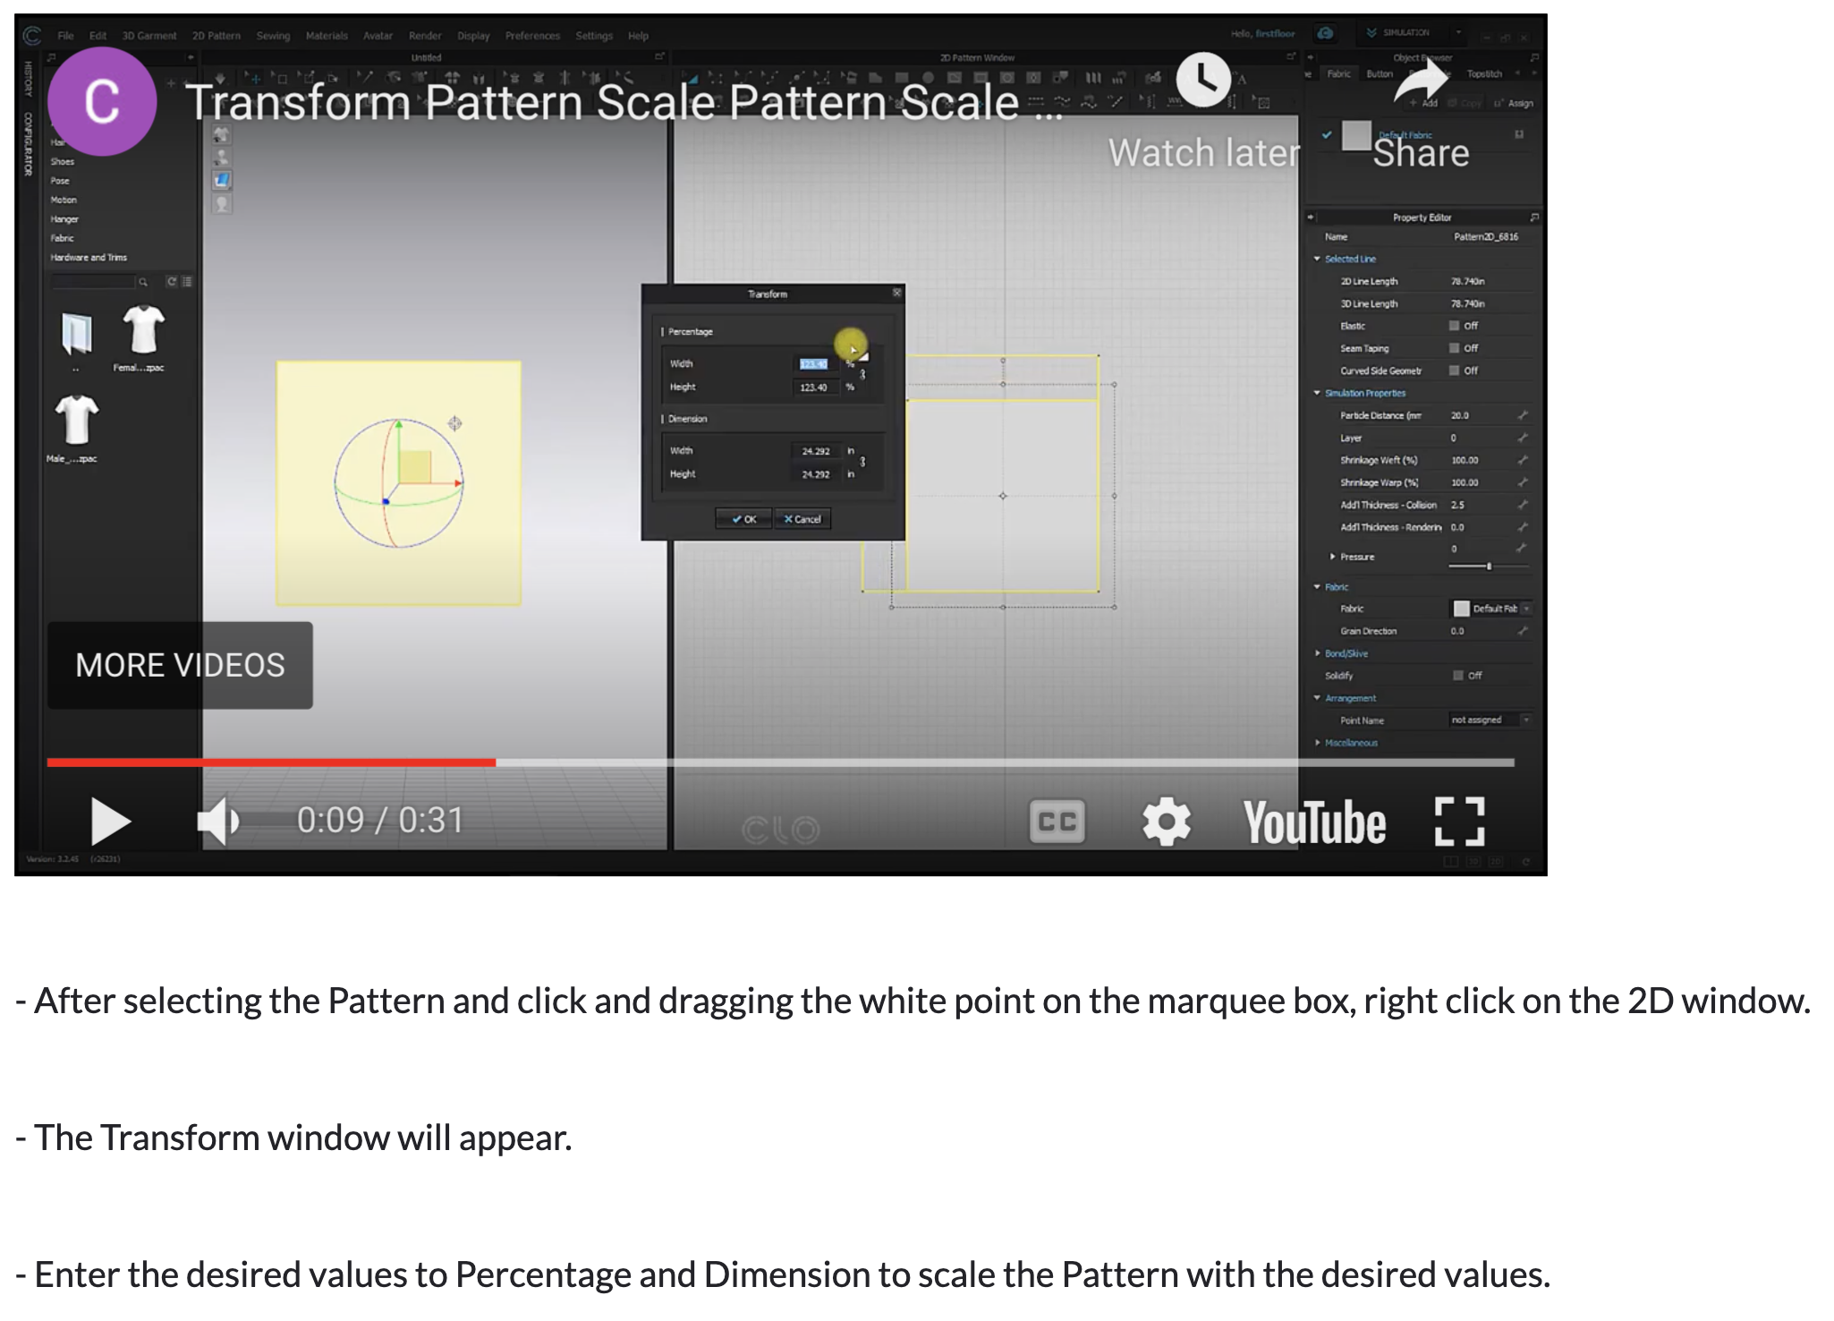Enter fullscreen mode
This screenshot has height=1321, width=1834.
tap(1459, 822)
